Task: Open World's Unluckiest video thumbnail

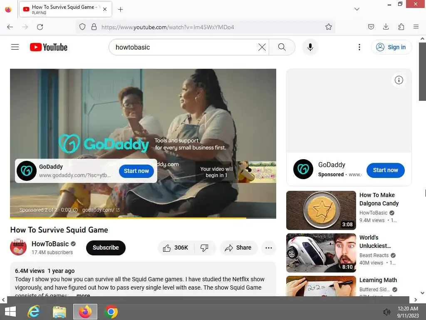Action: click(321, 253)
